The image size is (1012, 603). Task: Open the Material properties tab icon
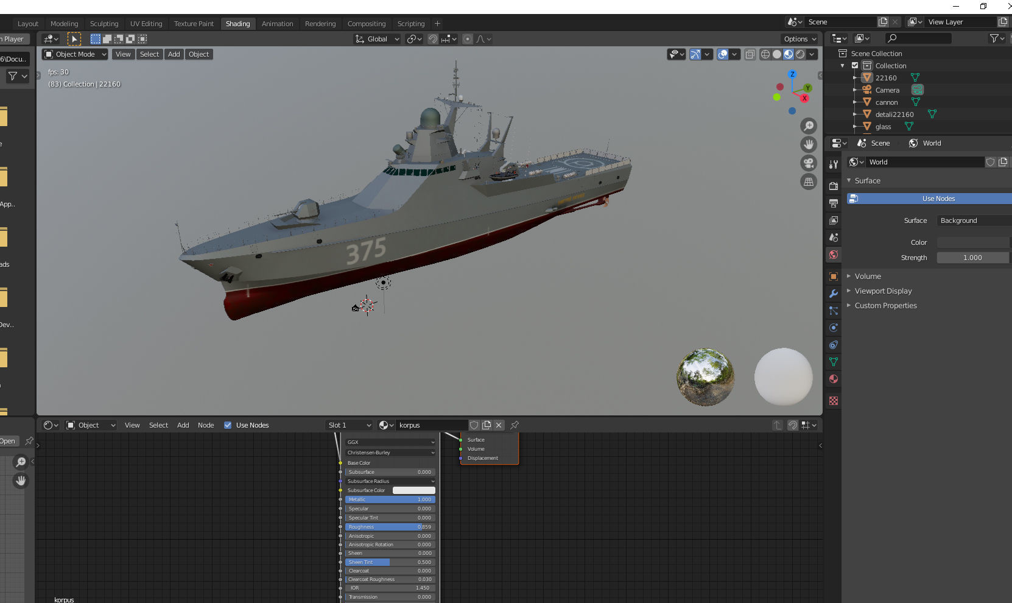click(834, 379)
